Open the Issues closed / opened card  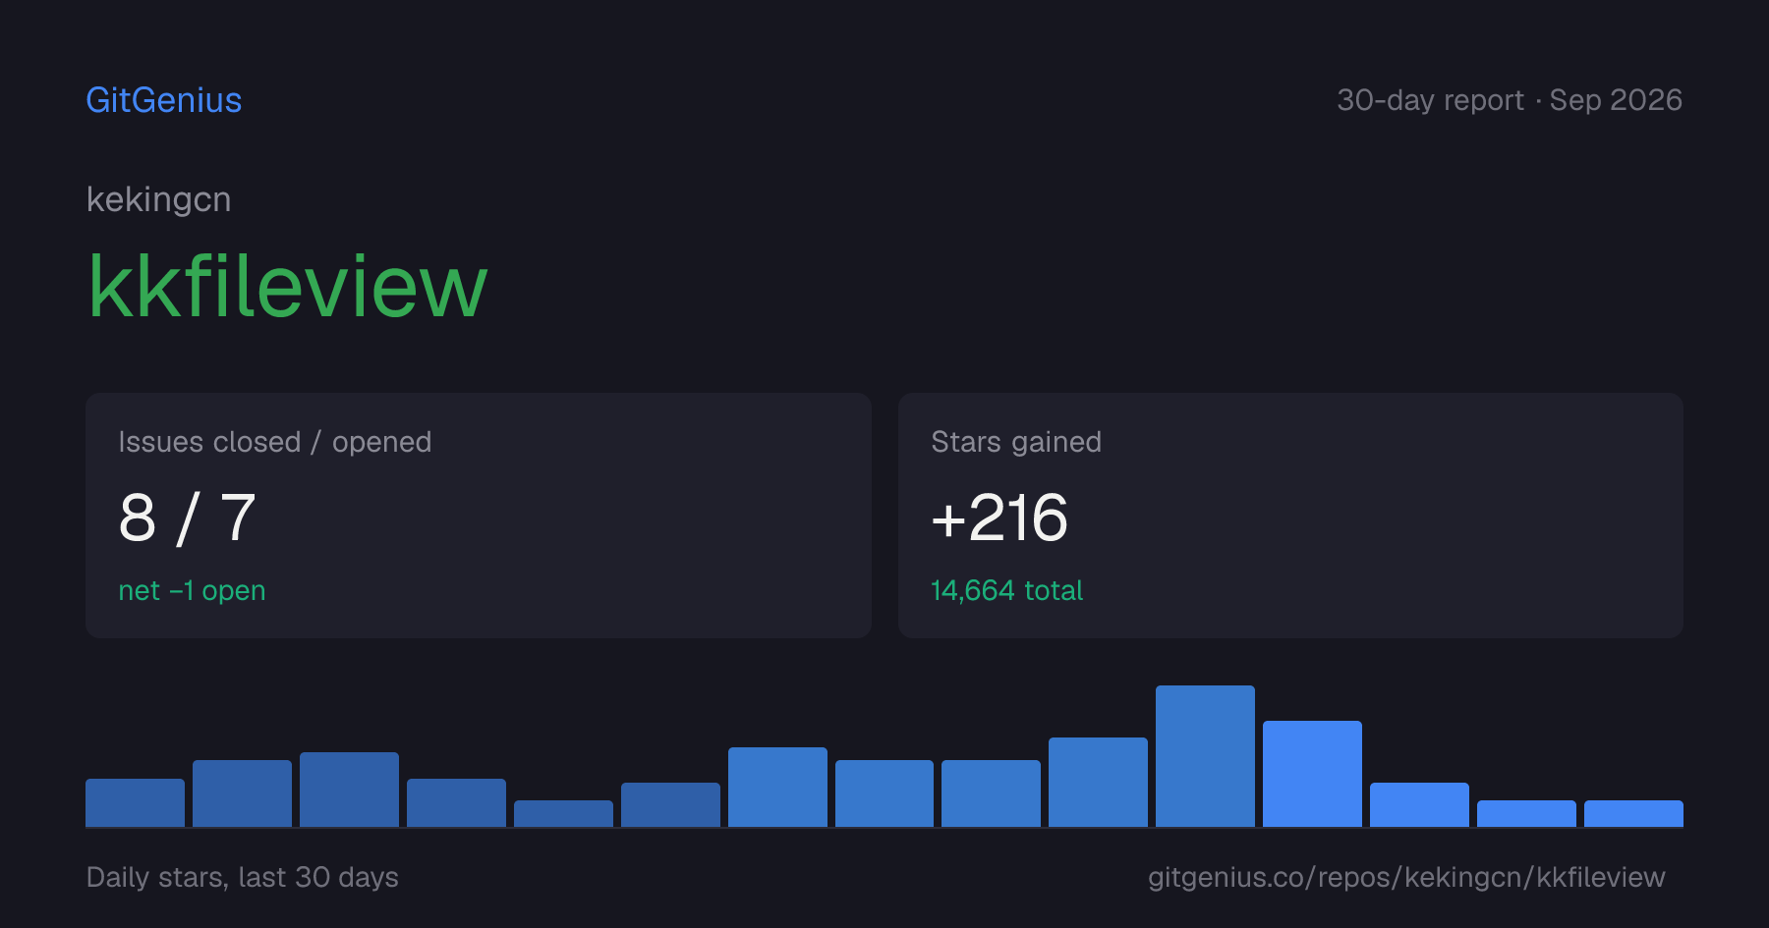coord(479,516)
